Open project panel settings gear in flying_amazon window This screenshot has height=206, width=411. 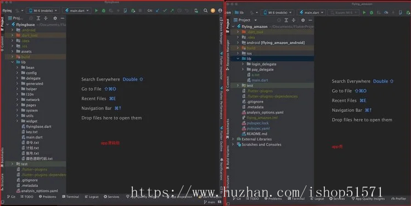[303, 20]
